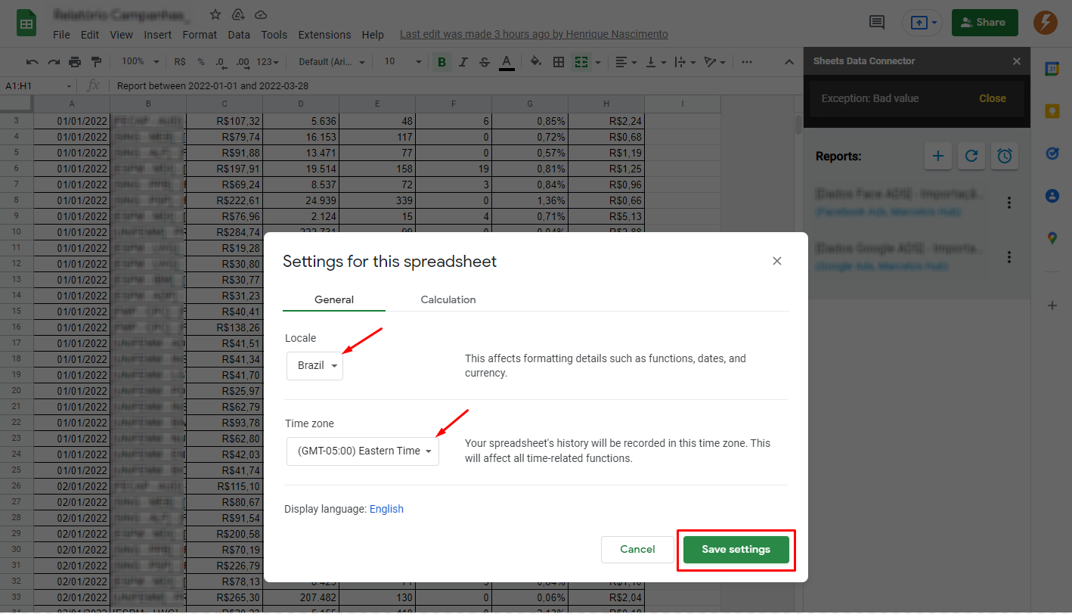Screen dimensions: 1072x614
Task: Open the schedule alarm clock icon
Action: tap(1005, 157)
